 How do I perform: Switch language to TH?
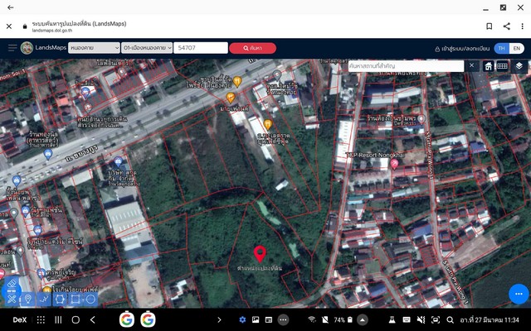(503, 48)
